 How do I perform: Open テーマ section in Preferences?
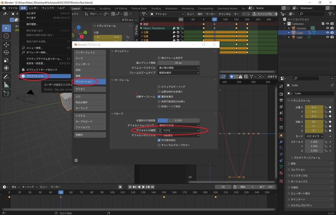point(90,58)
